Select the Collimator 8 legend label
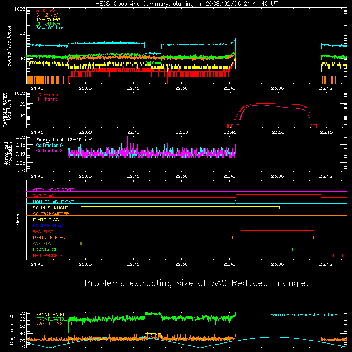352x352 pixels. point(49,145)
